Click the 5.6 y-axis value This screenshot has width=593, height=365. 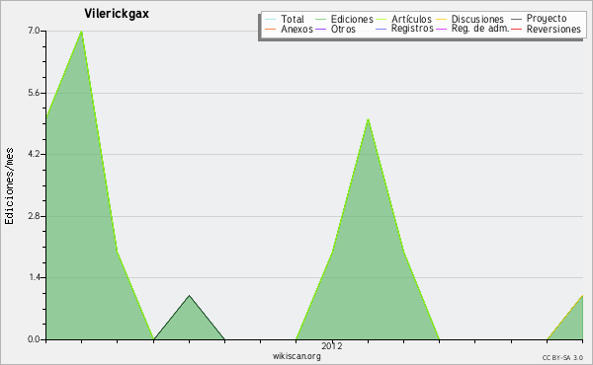(34, 93)
